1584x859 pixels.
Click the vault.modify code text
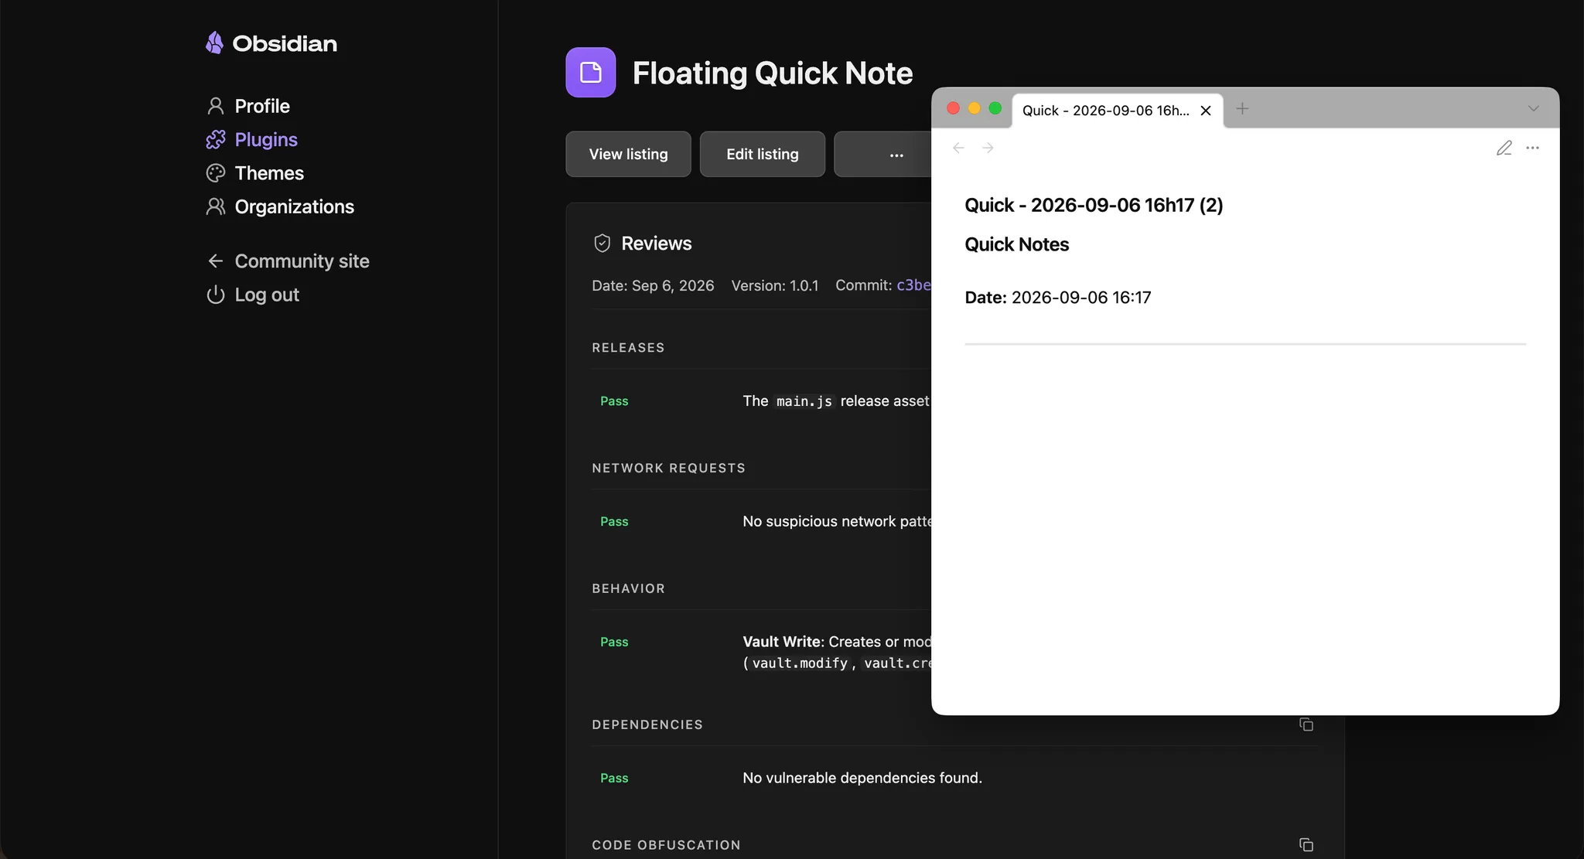coord(800,663)
